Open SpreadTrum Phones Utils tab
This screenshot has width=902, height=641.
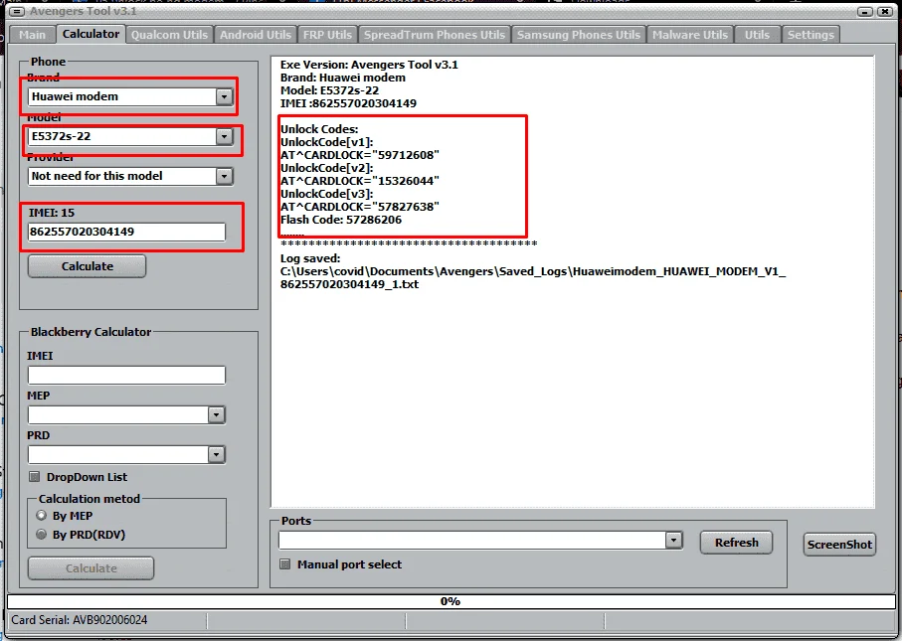click(x=435, y=35)
